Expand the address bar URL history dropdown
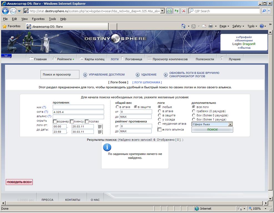 [x=162, y=11]
